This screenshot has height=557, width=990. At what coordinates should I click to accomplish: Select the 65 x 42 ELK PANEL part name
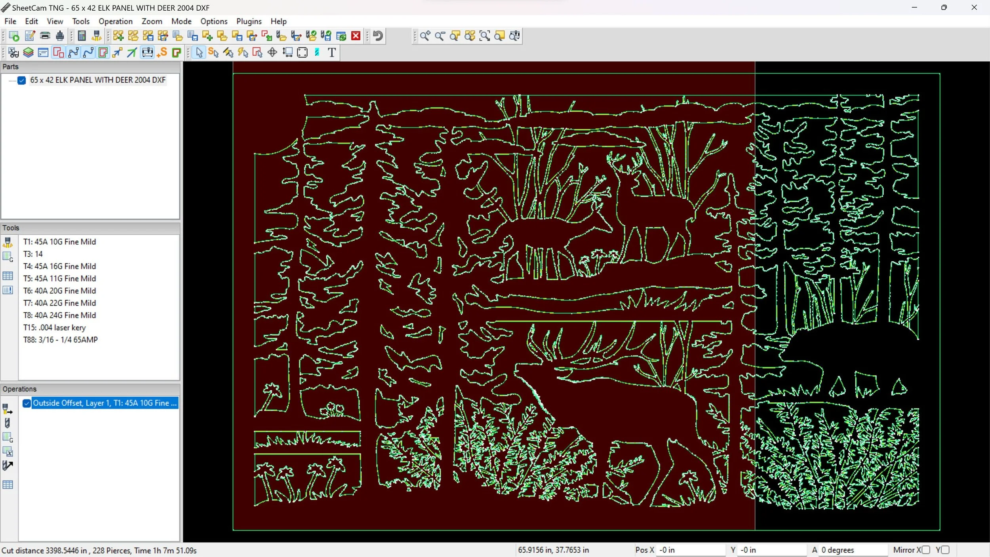[x=98, y=80]
